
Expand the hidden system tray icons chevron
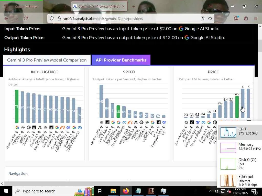click(211, 191)
